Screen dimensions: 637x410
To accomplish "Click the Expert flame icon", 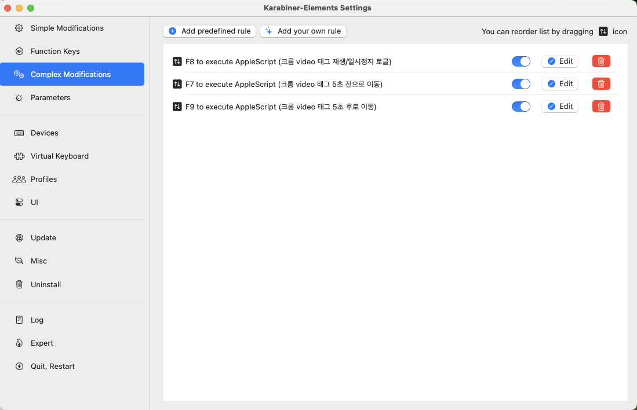I will (19, 343).
